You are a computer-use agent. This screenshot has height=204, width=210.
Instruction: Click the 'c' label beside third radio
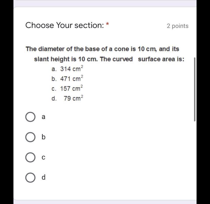(x=43, y=158)
